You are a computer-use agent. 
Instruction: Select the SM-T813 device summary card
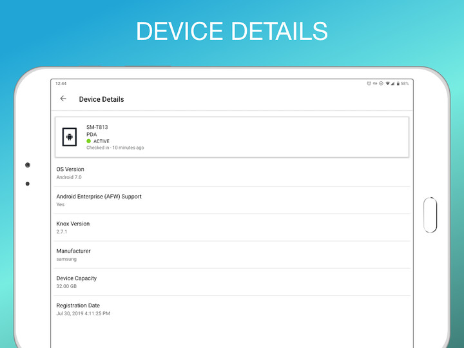232,137
